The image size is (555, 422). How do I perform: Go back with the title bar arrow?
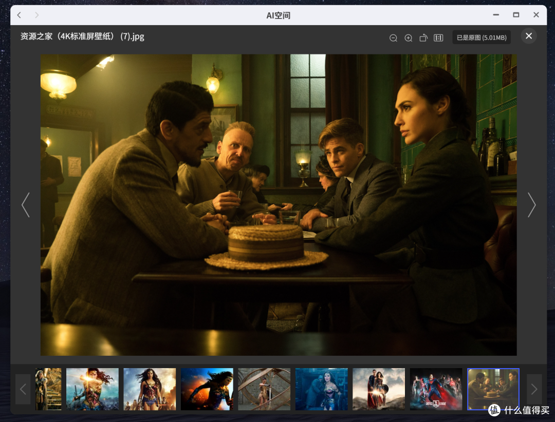click(x=19, y=15)
